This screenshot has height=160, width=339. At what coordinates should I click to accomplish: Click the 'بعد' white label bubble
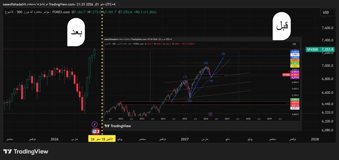[x=76, y=32]
